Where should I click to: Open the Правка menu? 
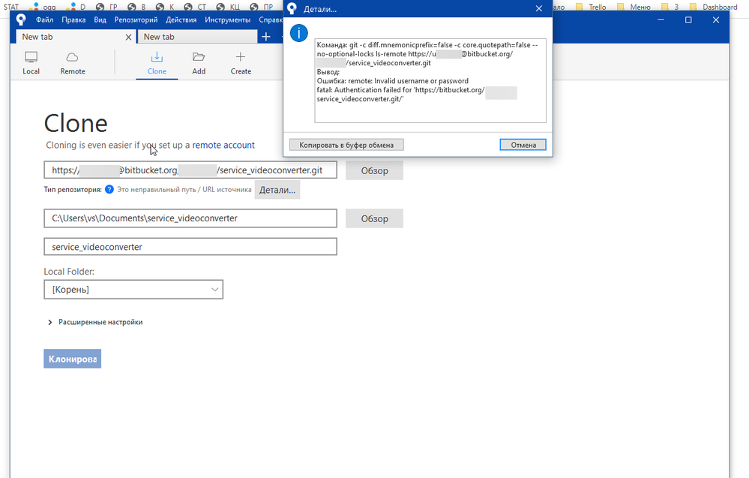[73, 20]
